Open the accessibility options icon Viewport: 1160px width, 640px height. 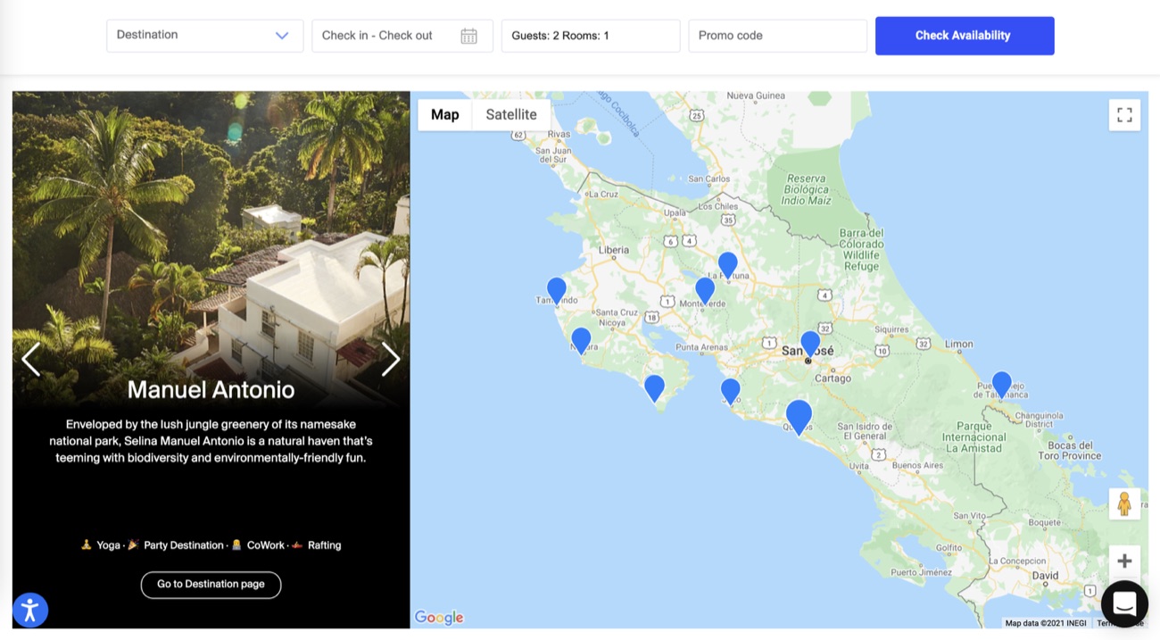pyautogui.click(x=30, y=610)
